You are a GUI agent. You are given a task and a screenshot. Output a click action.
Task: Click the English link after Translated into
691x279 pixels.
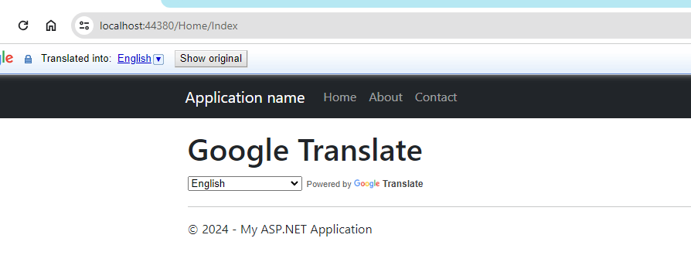(134, 59)
